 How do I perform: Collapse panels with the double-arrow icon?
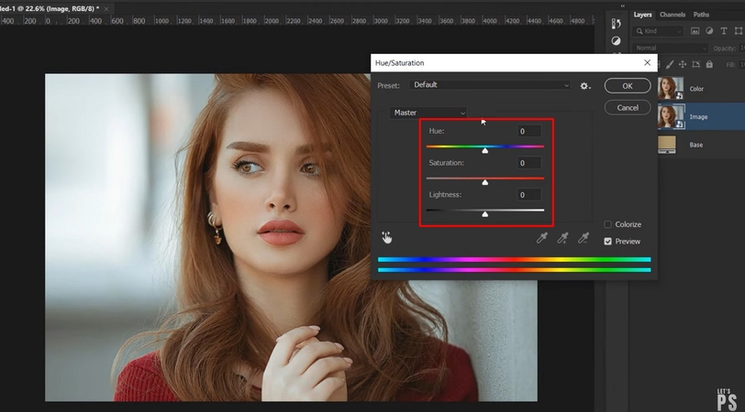click(622, 5)
